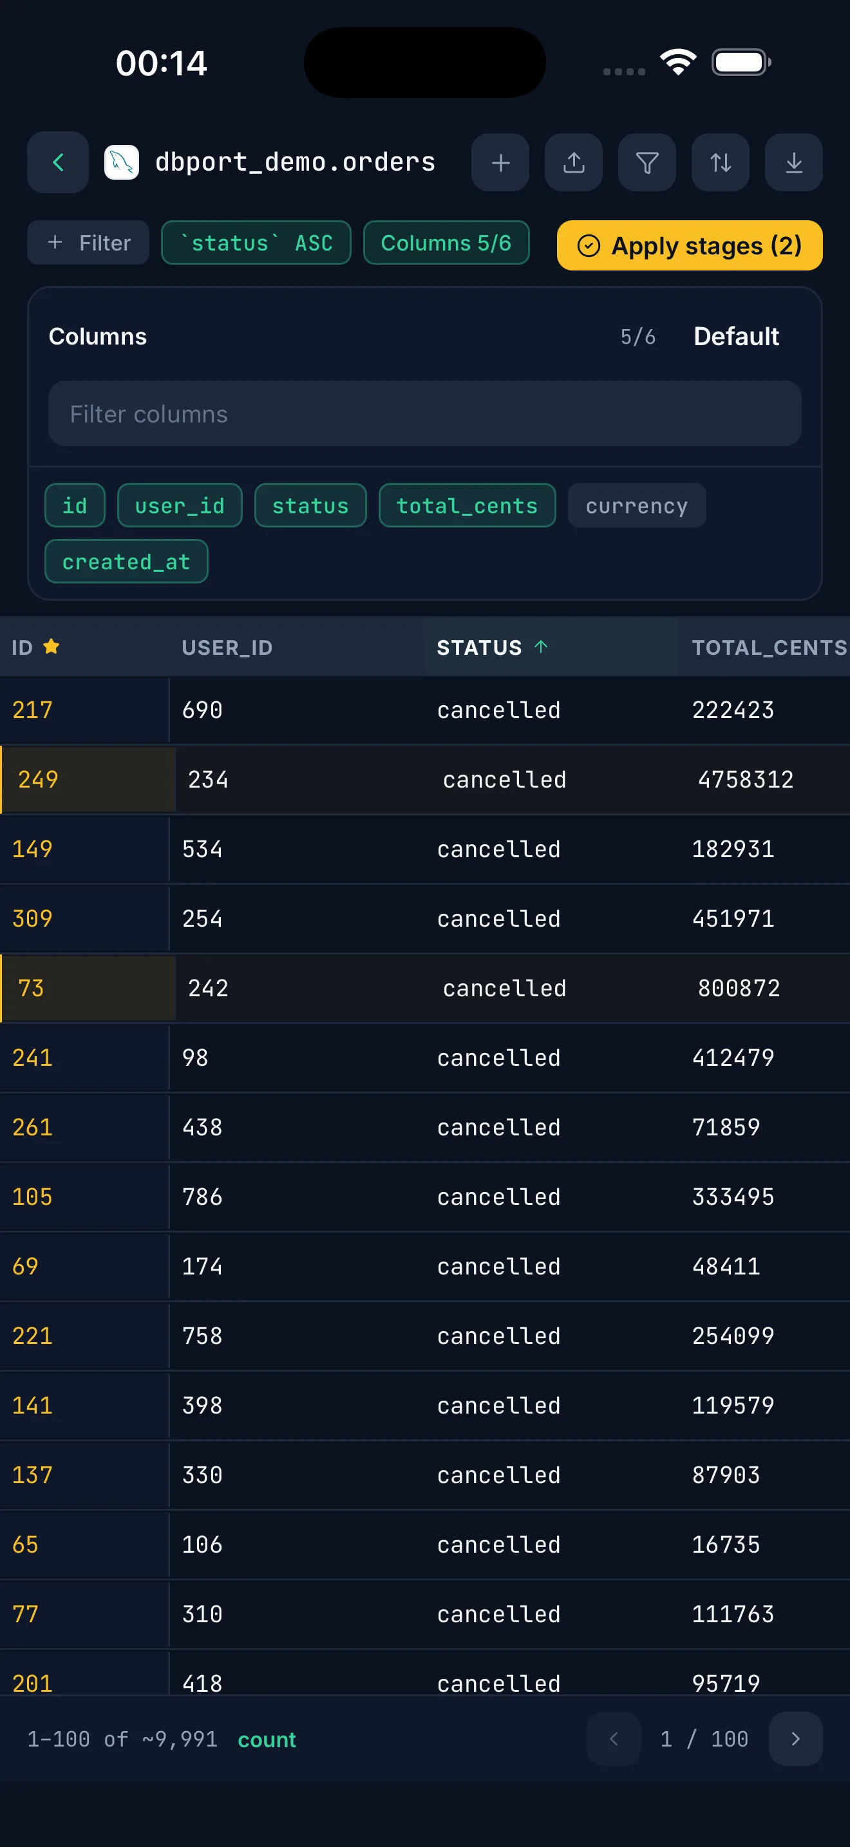
Task: Go to the next page chevron
Action: click(x=795, y=1739)
